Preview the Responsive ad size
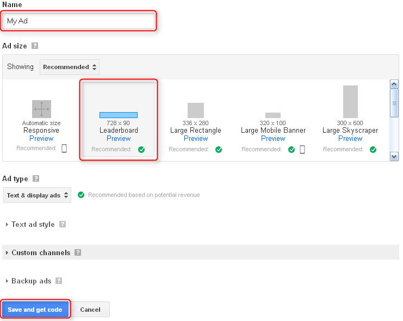Viewport: 403px width, 321px height. coord(41,138)
